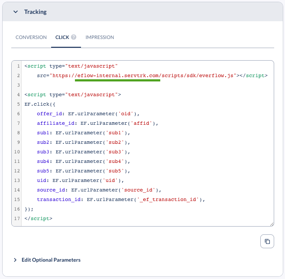This screenshot has width=285, height=279.
Task: Copy the tracking code with the copy icon
Action: (267, 241)
